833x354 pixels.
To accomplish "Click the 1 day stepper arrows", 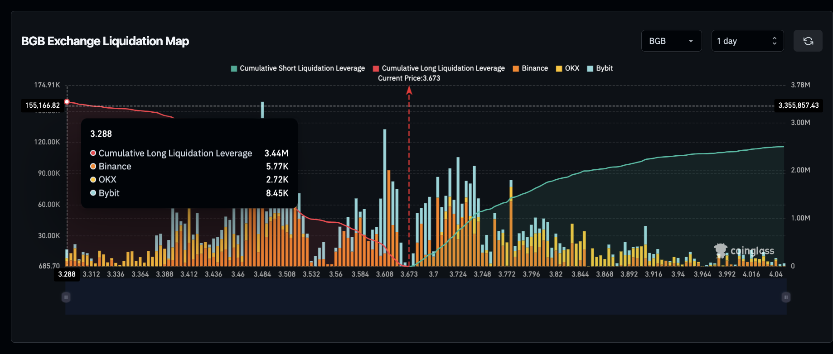I will point(775,41).
